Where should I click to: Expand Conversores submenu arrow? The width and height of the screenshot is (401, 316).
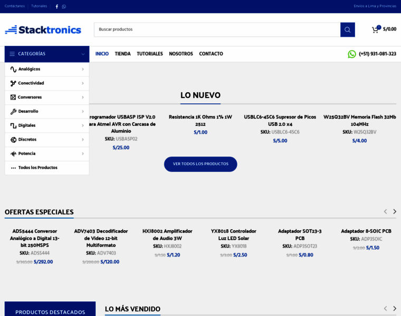tap(83, 97)
